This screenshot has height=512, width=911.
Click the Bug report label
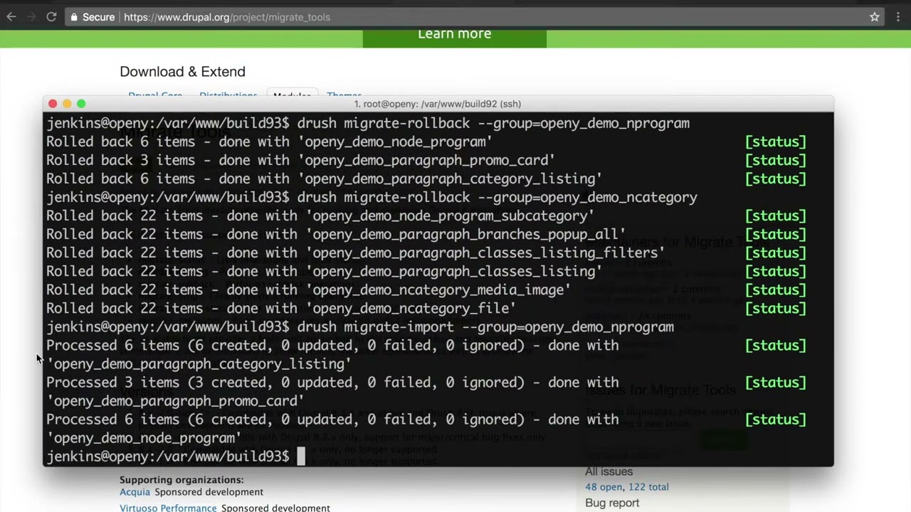[612, 503]
